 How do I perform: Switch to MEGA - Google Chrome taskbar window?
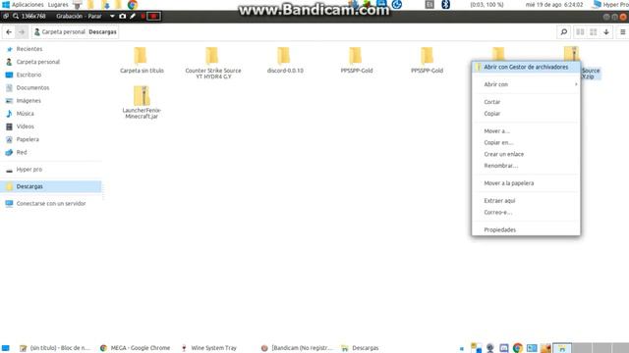tap(136, 348)
